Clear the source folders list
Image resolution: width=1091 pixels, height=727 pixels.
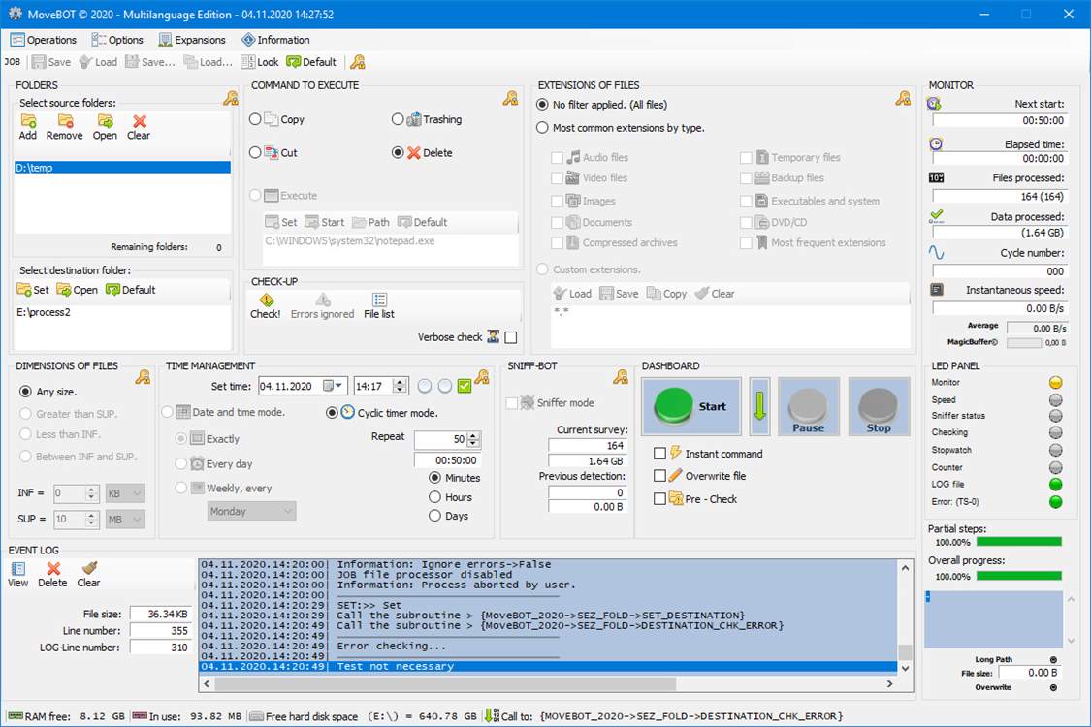(139, 127)
